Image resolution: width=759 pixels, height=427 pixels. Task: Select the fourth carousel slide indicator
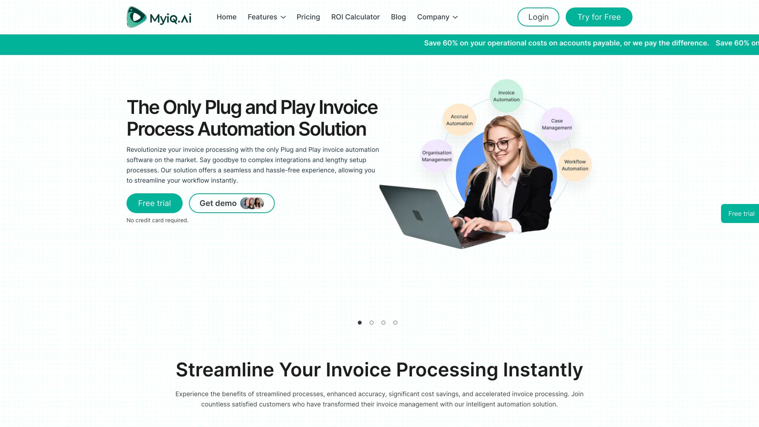click(x=395, y=322)
